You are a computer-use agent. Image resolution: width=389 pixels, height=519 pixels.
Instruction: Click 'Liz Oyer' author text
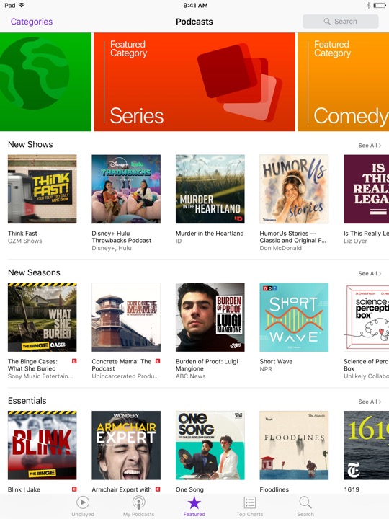point(355,241)
